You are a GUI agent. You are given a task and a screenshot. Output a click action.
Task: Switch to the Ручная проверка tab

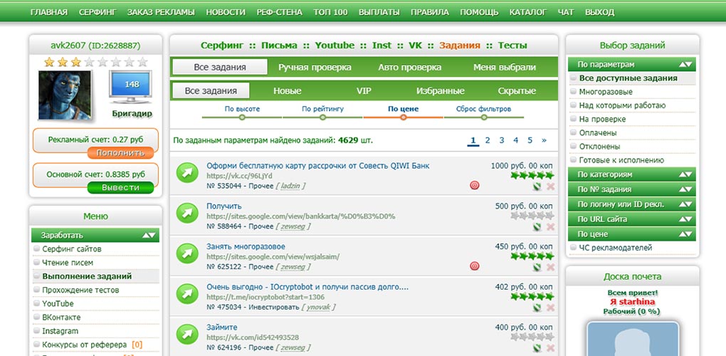pos(315,67)
